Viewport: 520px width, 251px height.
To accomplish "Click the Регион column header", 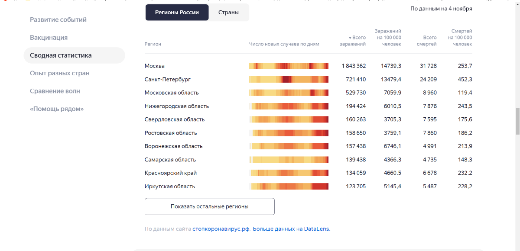I will click(x=153, y=44).
